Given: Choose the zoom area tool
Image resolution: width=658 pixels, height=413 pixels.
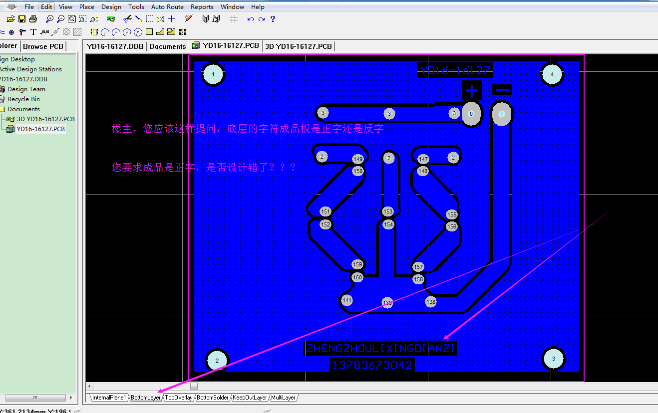Looking at the screenshot, I should click(83, 19).
